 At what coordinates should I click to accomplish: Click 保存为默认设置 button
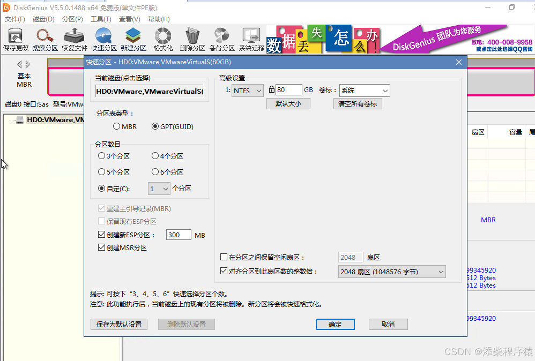click(x=118, y=324)
